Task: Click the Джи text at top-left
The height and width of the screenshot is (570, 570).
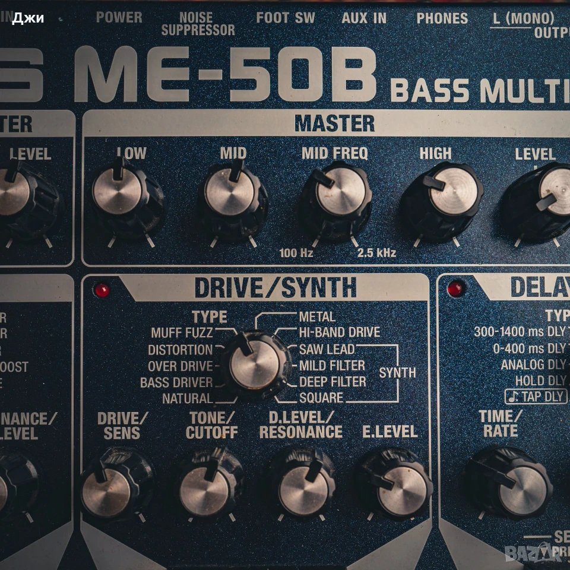Action: [28, 18]
